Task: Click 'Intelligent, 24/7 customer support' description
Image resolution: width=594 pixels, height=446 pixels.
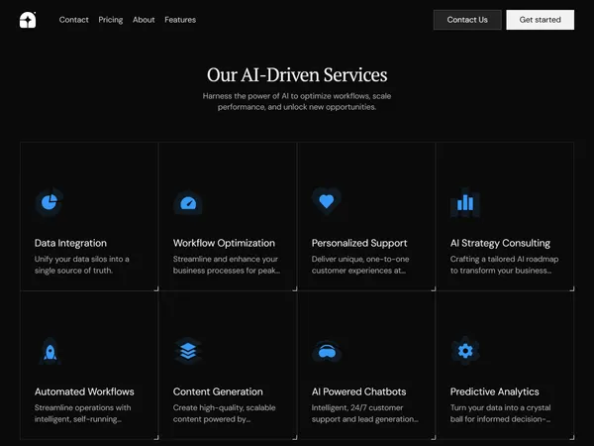Action: pyautogui.click(x=364, y=413)
